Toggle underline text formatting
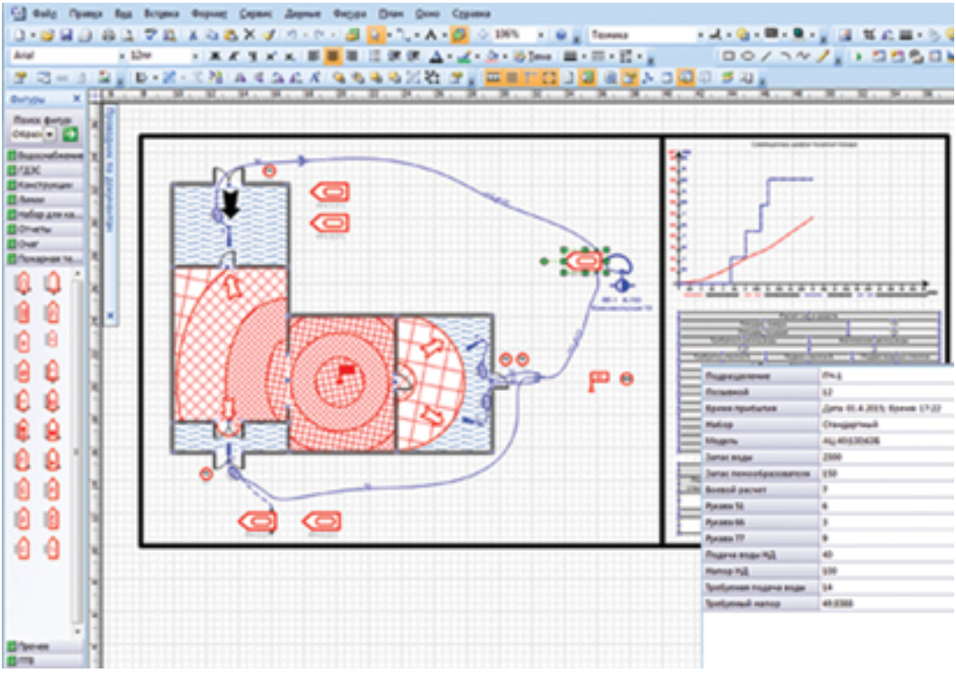 pos(253,56)
